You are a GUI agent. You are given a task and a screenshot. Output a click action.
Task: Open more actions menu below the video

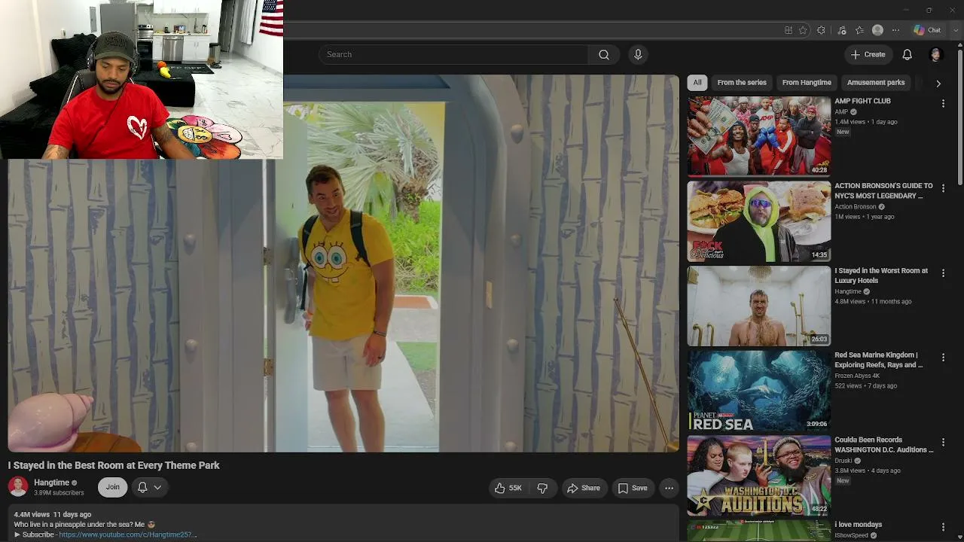(669, 488)
